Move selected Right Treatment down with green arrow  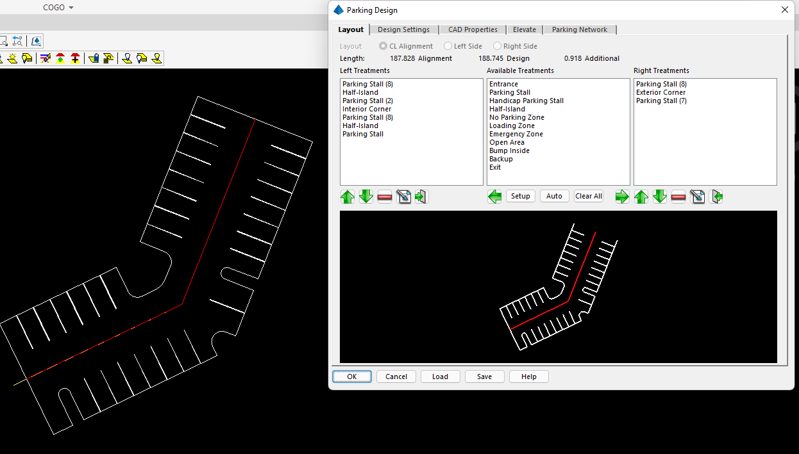pyautogui.click(x=660, y=197)
